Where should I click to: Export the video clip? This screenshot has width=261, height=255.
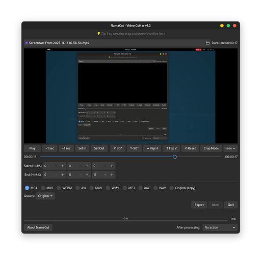[x=199, y=205]
